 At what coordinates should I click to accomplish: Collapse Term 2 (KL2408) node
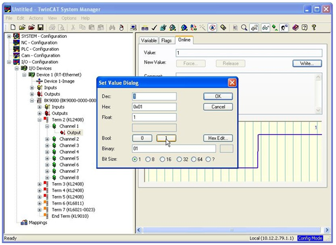(x=39, y=120)
